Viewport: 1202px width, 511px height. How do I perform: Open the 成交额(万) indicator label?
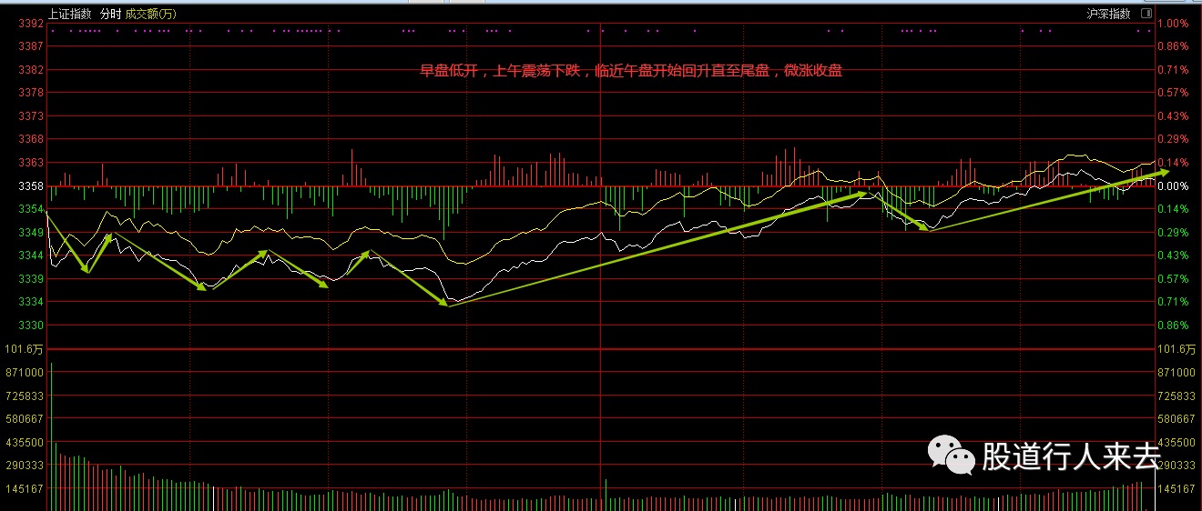click(x=151, y=15)
